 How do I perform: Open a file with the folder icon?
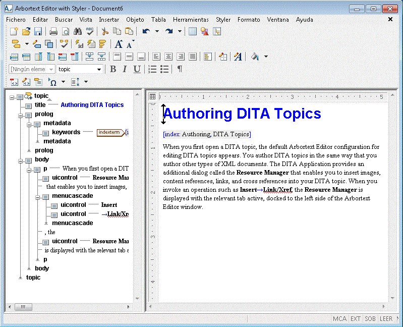point(26,31)
